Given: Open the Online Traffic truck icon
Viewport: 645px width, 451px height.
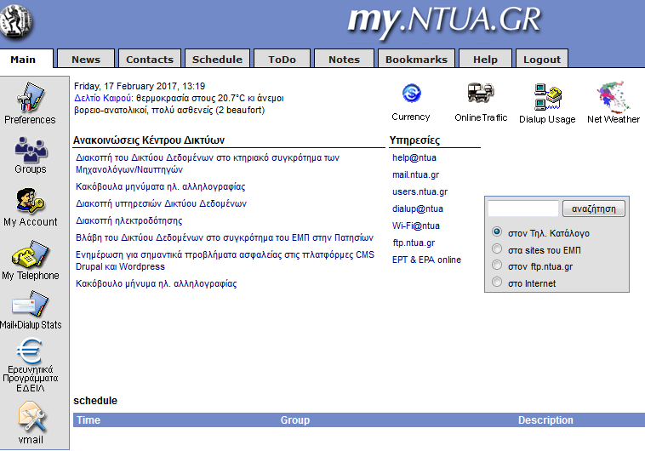Looking at the screenshot, I should (481, 94).
